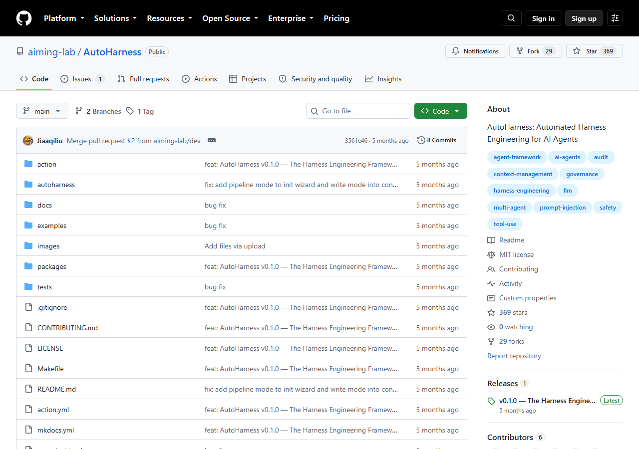Star the AutoHarness repository
Image resolution: width=639 pixels, height=449 pixels.
pos(595,51)
